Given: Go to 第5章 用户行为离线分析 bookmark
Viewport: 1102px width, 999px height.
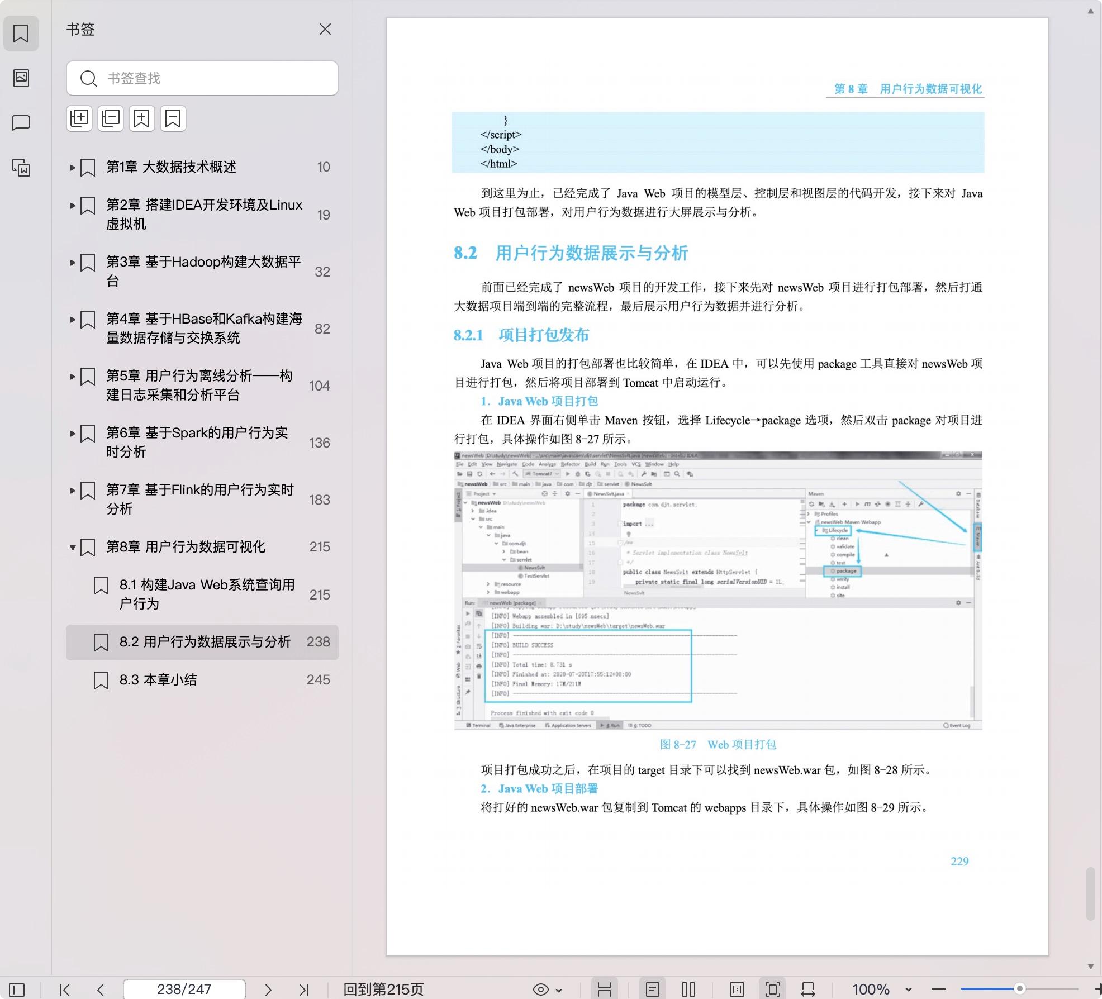Looking at the screenshot, I should tap(199, 386).
